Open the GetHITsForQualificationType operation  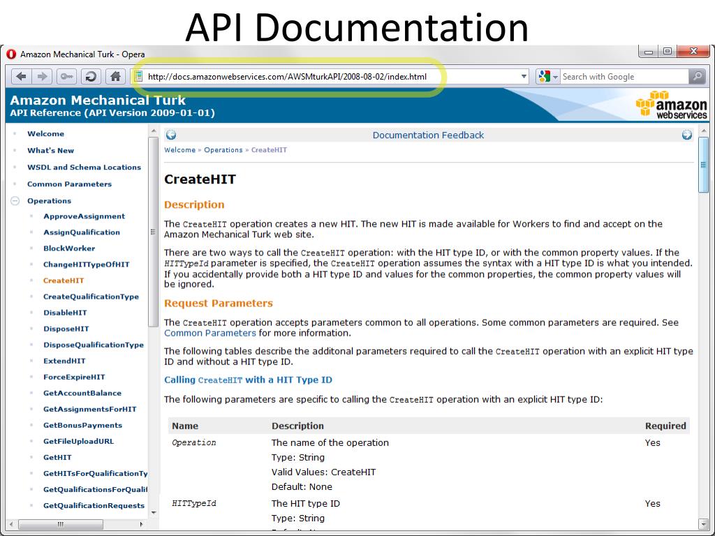[95, 474]
